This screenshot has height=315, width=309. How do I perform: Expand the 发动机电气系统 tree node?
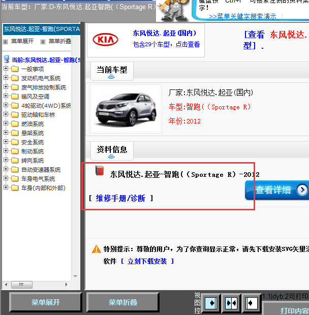6,78
